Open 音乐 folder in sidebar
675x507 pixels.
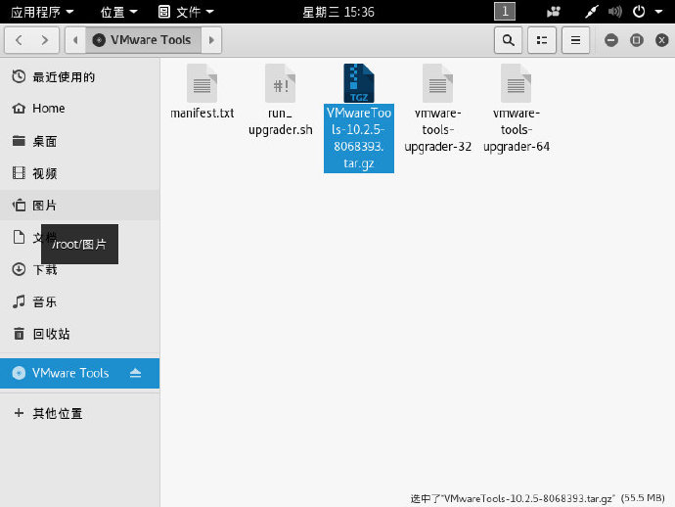click(79, 302)
